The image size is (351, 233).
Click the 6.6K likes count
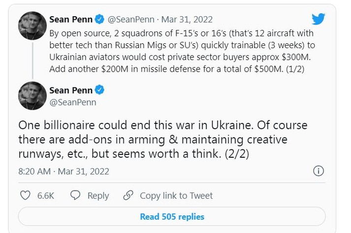click(46, 196)
